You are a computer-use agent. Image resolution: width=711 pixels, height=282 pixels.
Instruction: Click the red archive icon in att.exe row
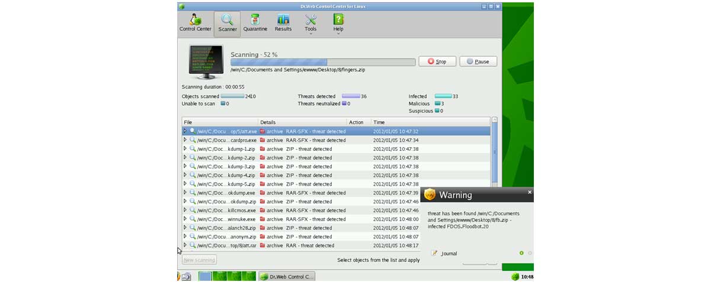click(x=262, y=131)
